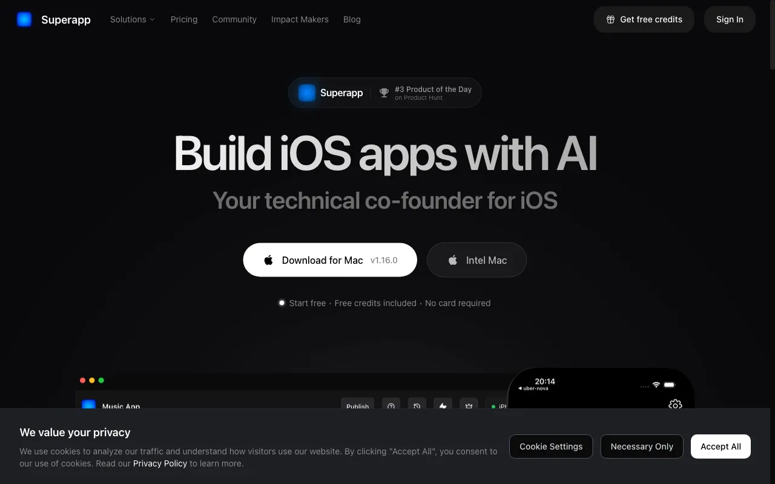Click the page vertical scrollbar thumb
The image size is (775, 484).
[x=772, y=36]
